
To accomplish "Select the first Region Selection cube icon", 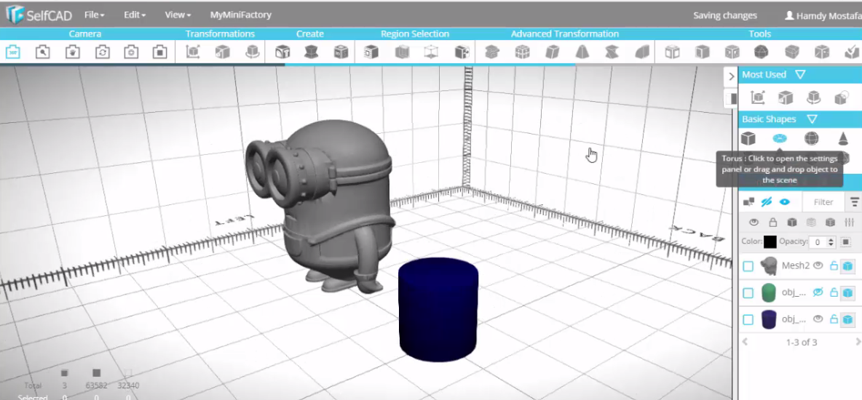I will pyautogui.click(x=371, y=52).
